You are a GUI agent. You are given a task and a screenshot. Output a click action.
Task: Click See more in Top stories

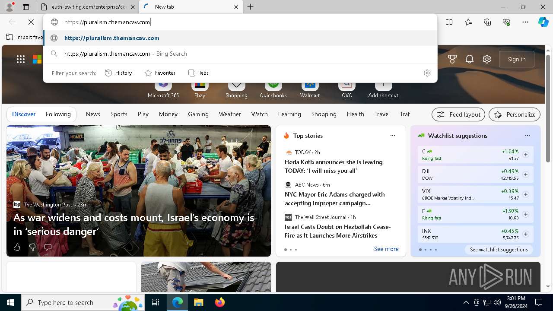click(386, 249)
